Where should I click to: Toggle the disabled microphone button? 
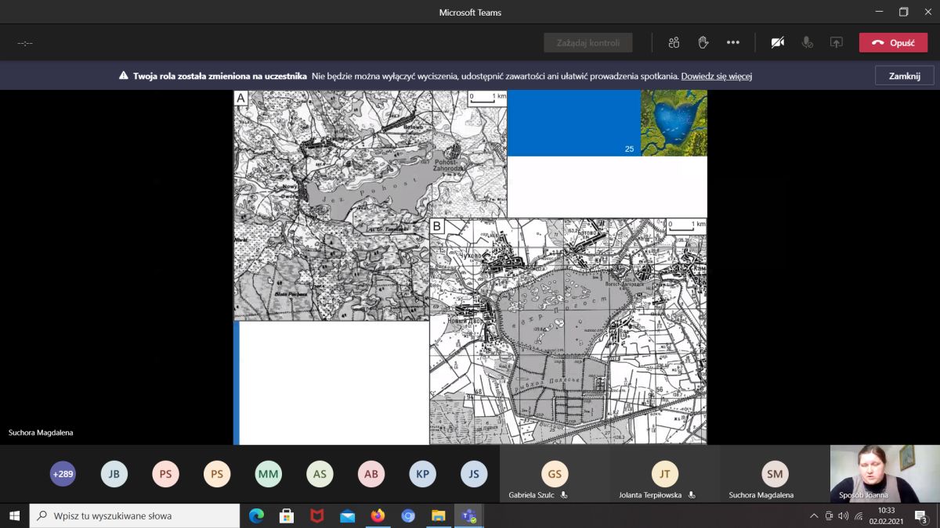[807, 43]
